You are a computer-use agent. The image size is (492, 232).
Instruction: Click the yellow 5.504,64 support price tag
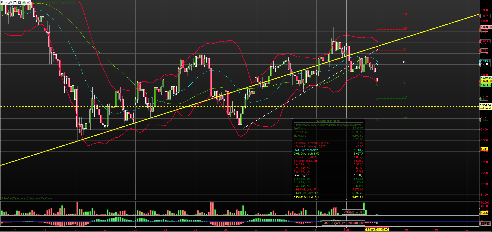coord(485,105)
